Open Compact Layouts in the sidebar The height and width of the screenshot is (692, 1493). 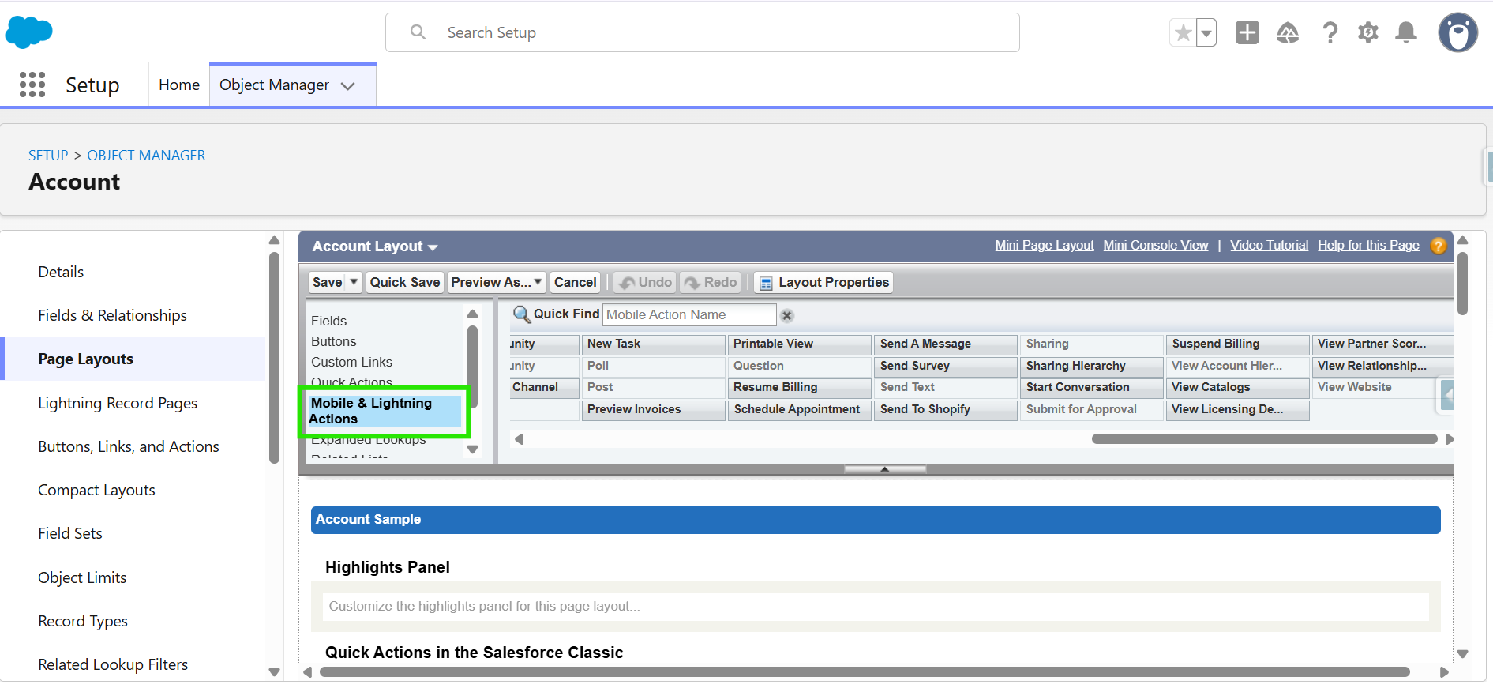click(96, 490)
